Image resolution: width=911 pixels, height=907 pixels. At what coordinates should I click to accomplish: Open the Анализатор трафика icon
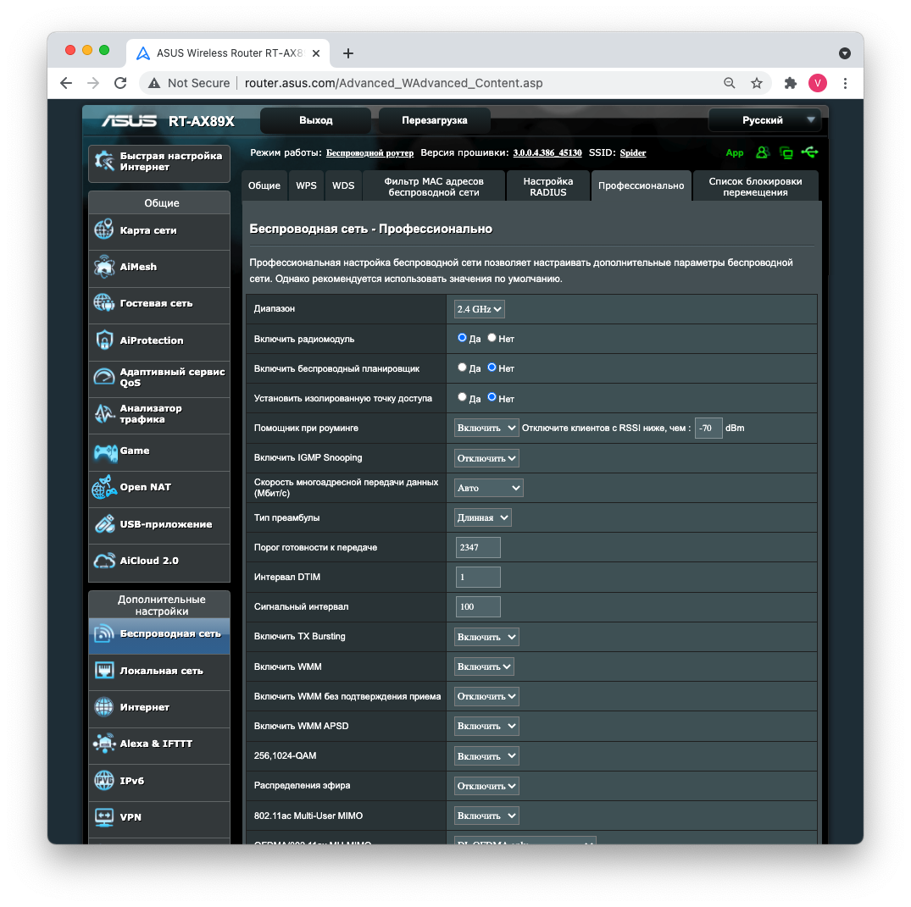tap(104, 413)
